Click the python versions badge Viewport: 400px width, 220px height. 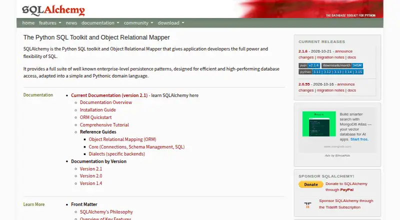point(331,72)
